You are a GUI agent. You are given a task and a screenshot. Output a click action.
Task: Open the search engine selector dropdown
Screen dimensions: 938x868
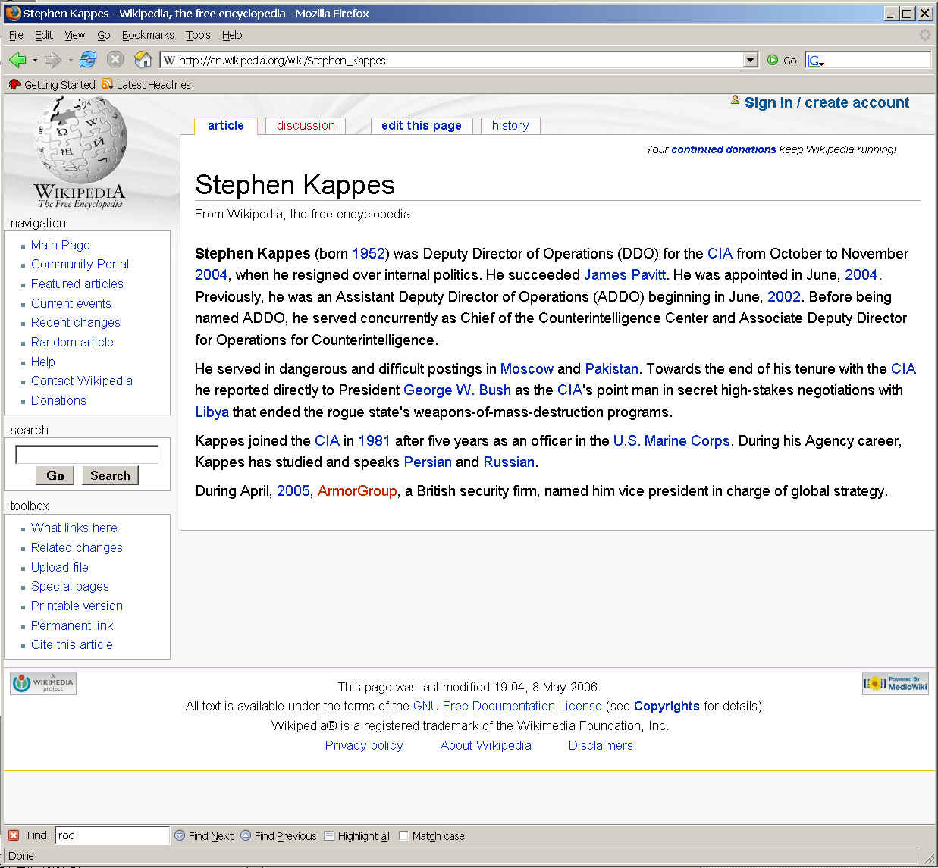[x=816, y=61]
